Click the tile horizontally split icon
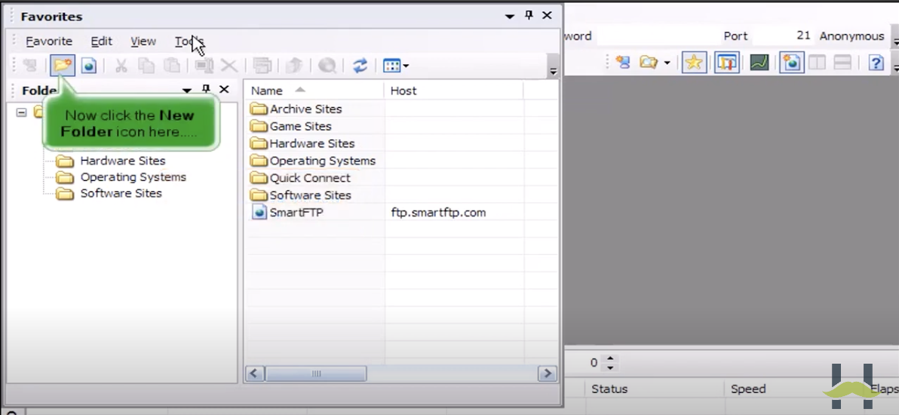The image size is (899, 415). coord(842,62)
